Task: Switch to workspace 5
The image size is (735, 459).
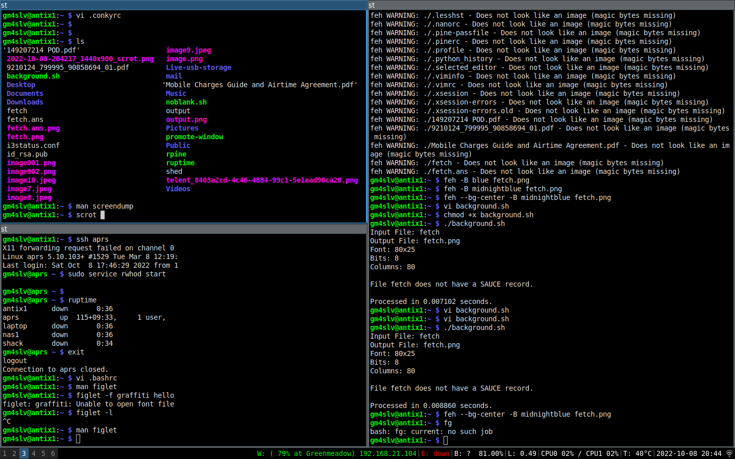Action: coord(43,453)
